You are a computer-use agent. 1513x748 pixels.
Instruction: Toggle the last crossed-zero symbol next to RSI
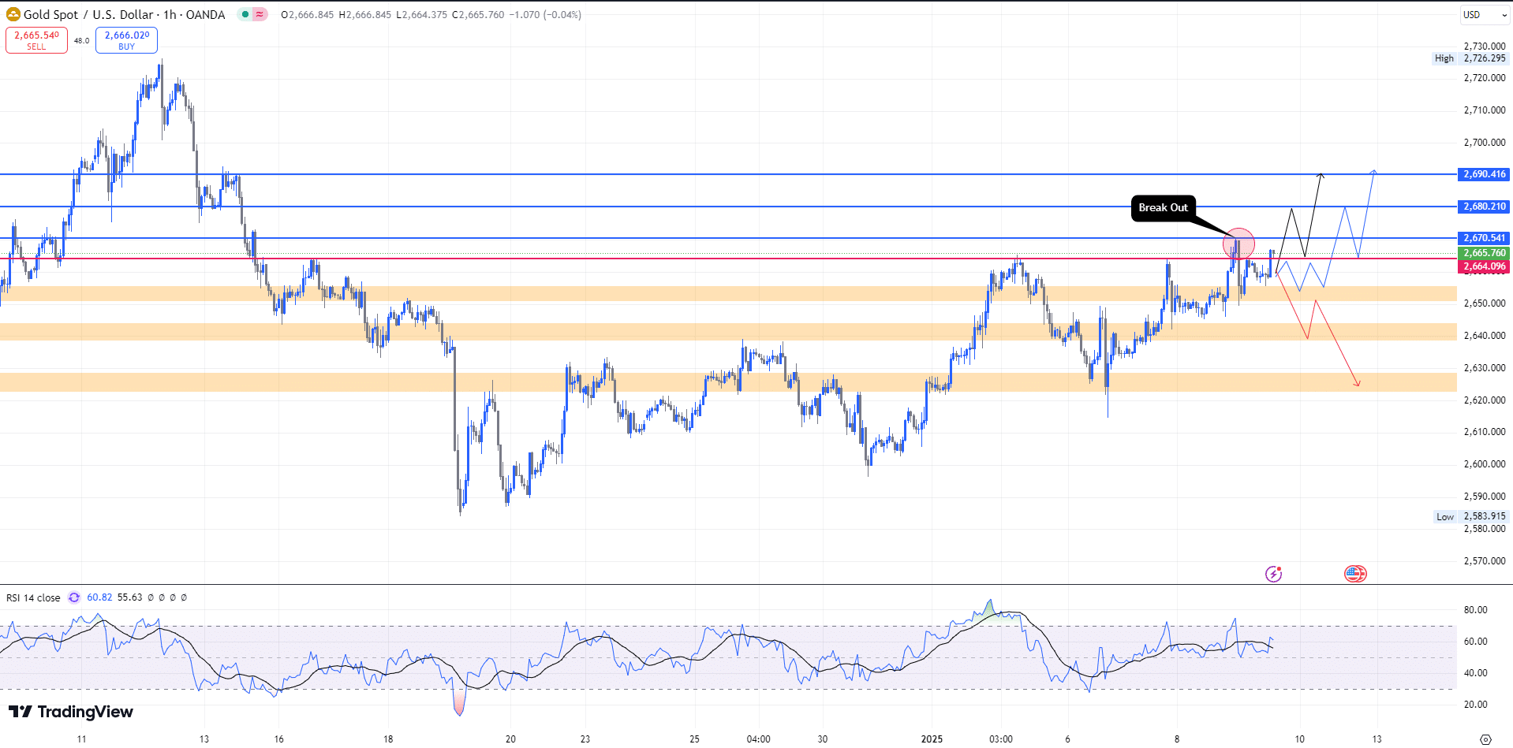pyautogui.click(x=184, y=597)
